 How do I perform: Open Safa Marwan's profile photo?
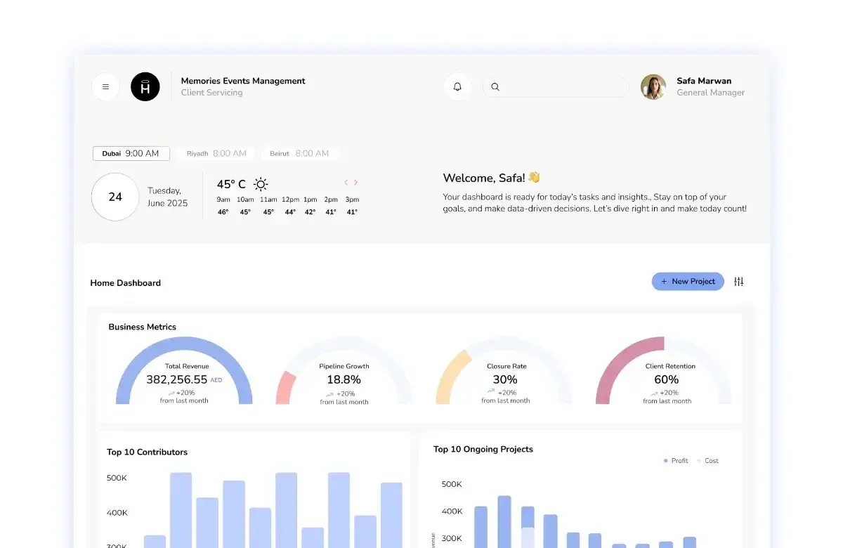(x=653, y=87)
